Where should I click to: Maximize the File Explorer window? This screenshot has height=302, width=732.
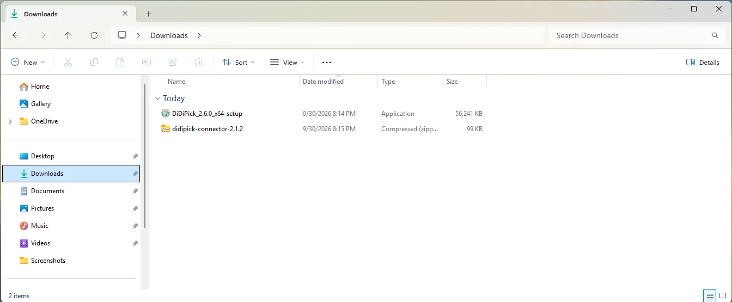[x=693, y=9]
